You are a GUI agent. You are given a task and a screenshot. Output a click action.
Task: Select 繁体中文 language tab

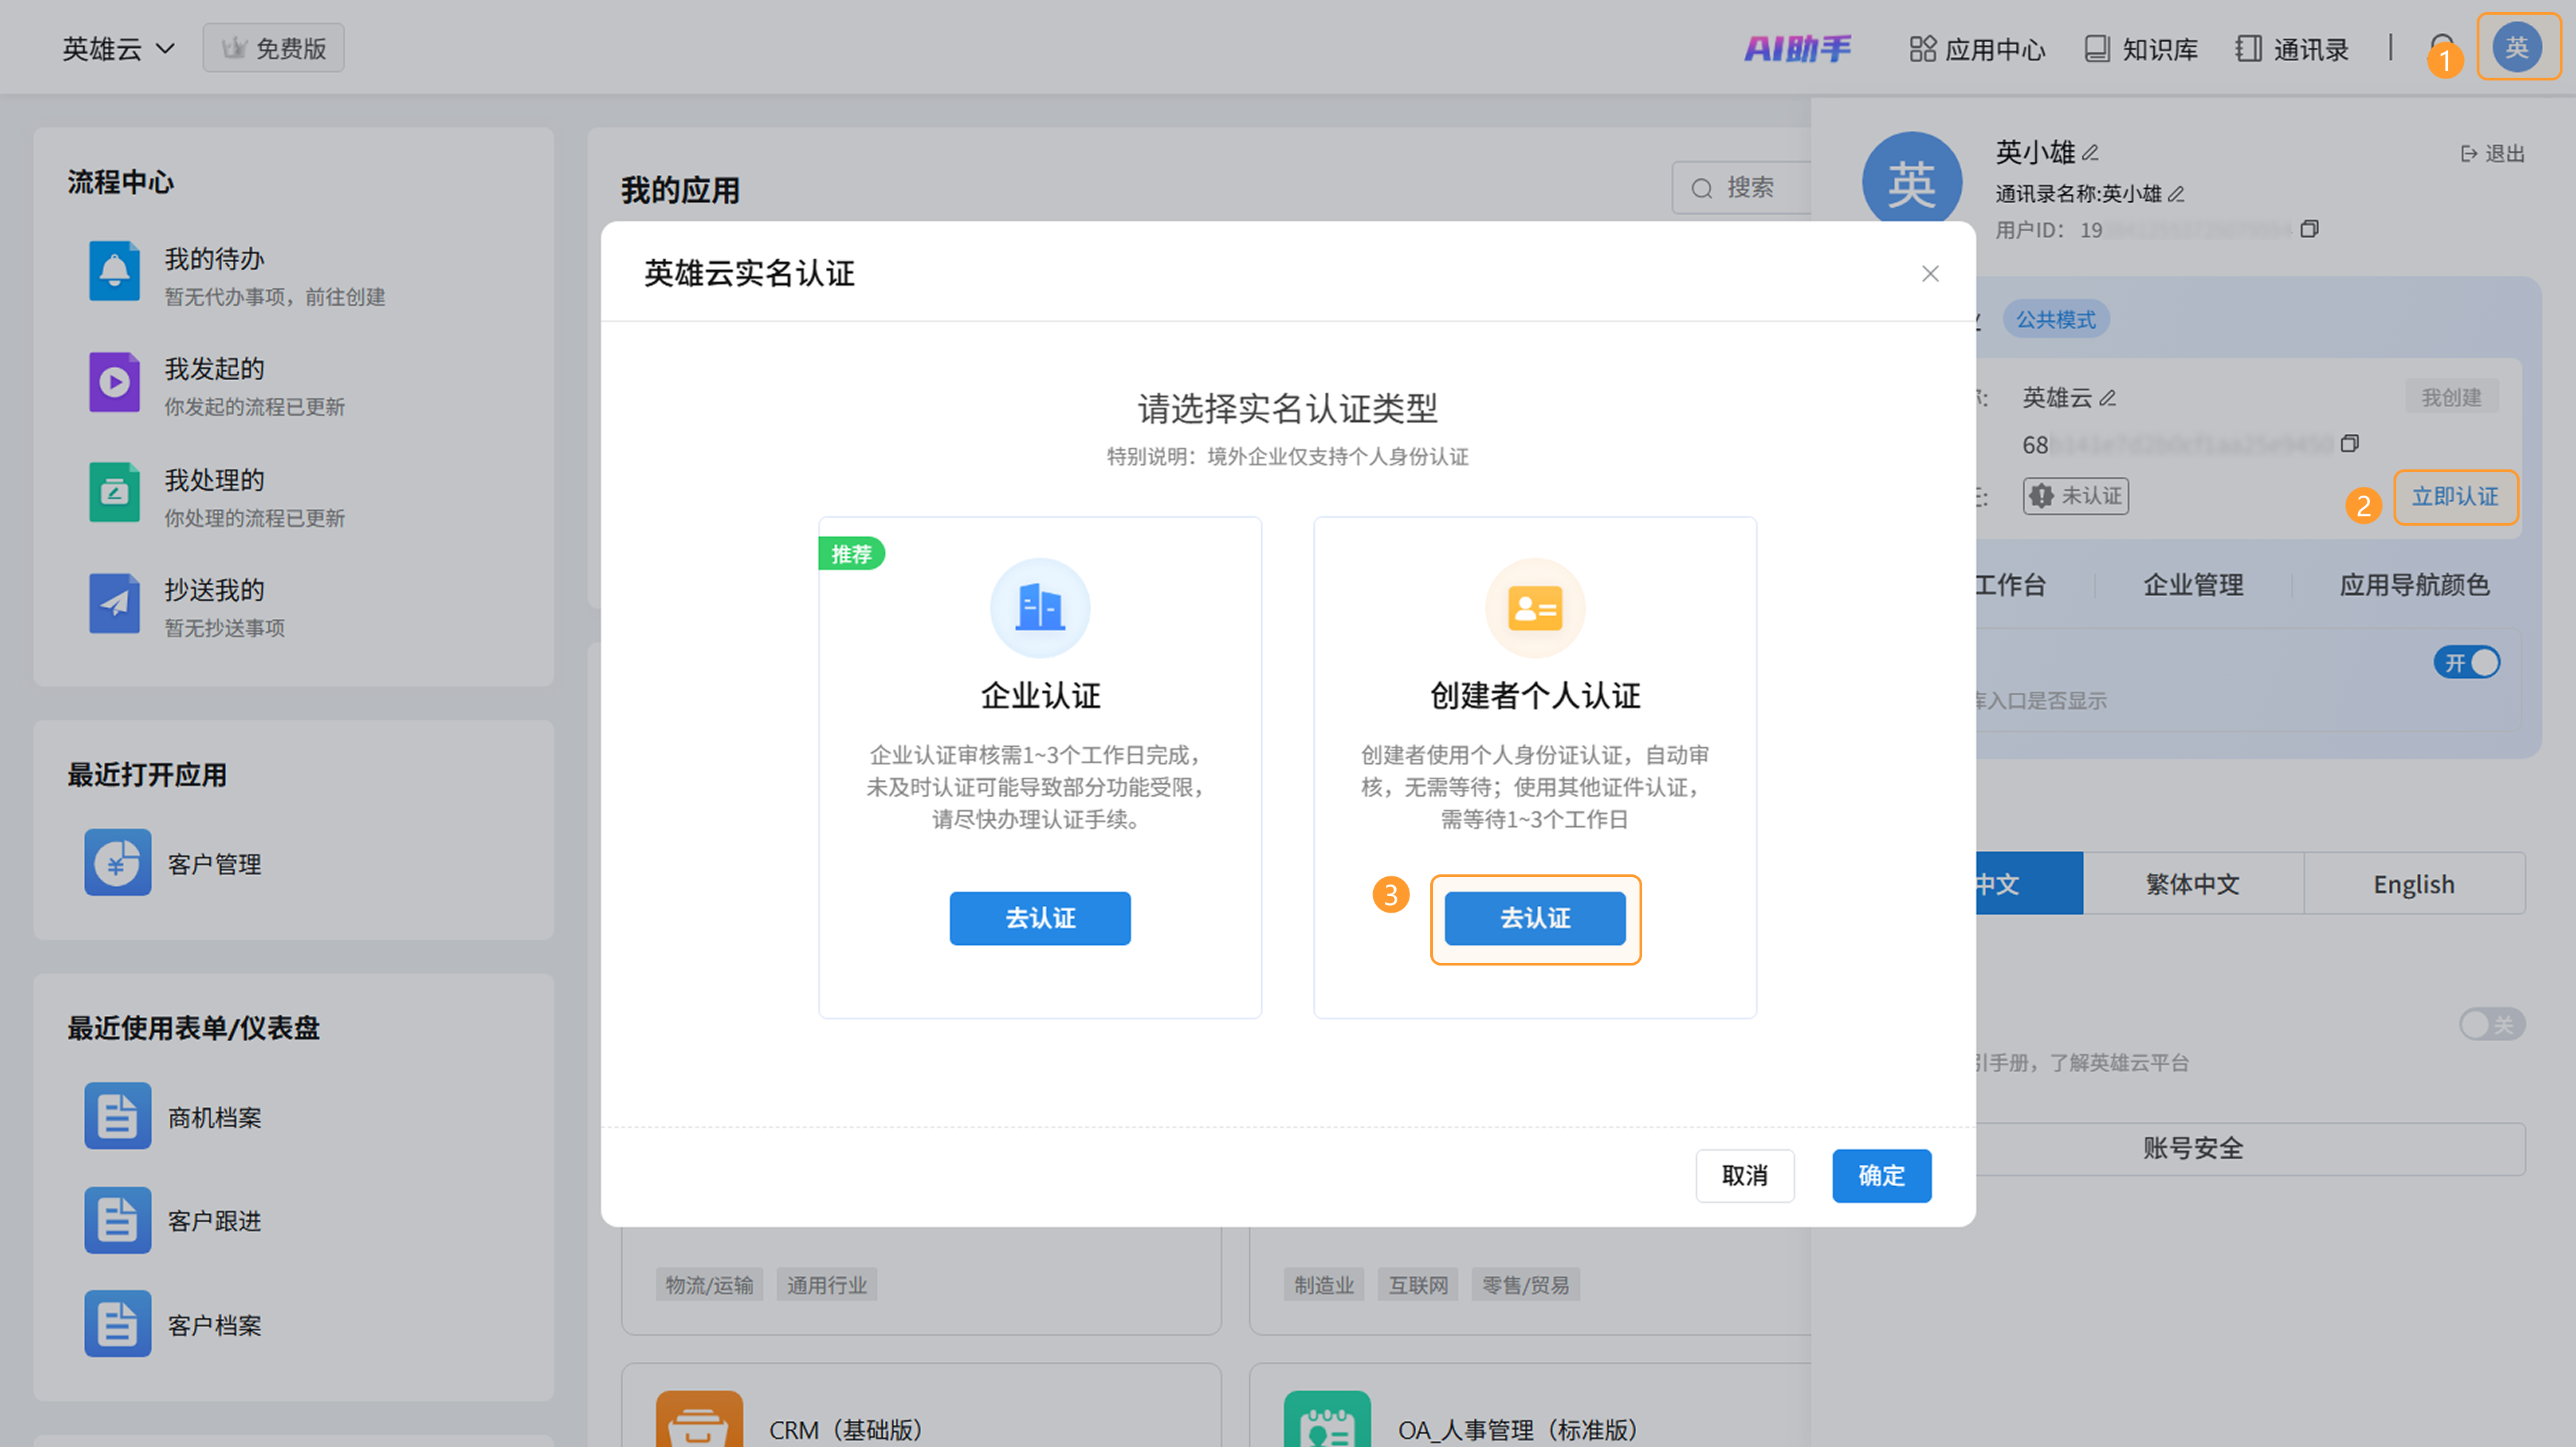point(2192,884)
